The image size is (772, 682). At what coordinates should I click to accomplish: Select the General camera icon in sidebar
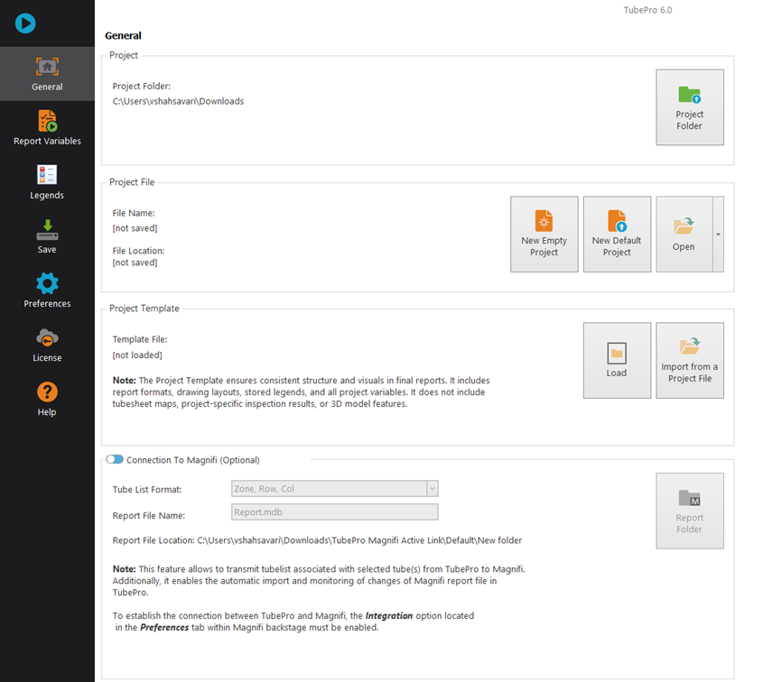pyautogui.click(x=46, y=68)
